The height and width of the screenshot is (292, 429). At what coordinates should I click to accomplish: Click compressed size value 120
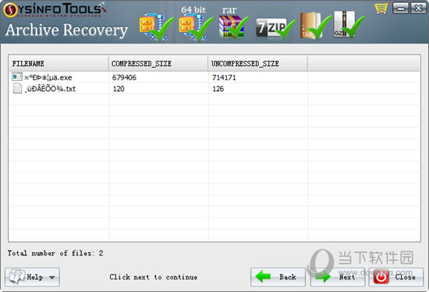click(x=119, y=89)
